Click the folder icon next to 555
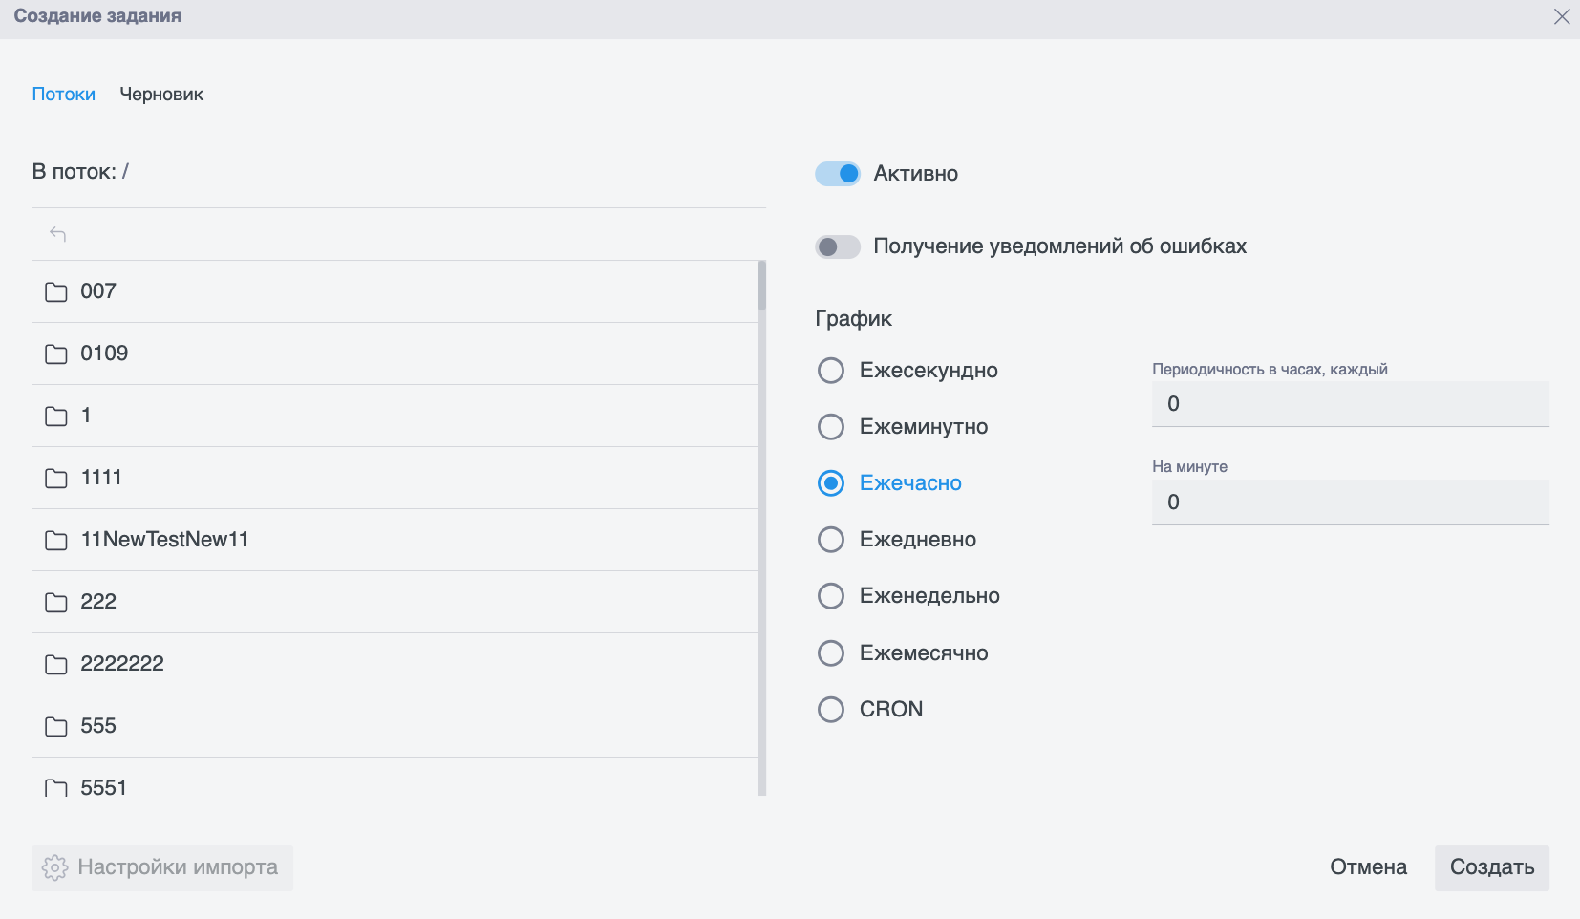The height and width of the screenshot is (919, 1580). [x=56, y=726]
